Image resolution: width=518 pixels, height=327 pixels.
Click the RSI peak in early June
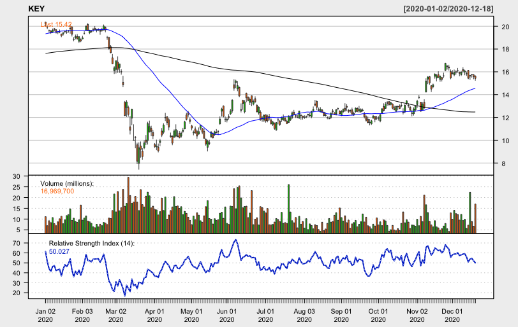[x=235, y=240]
